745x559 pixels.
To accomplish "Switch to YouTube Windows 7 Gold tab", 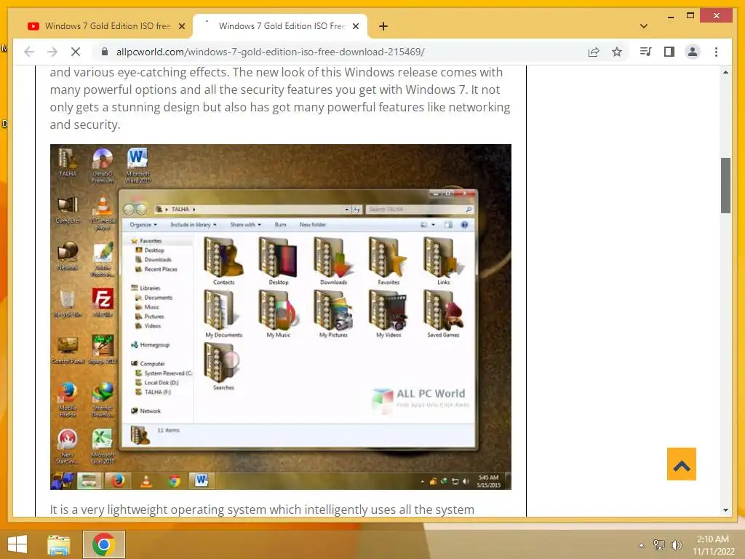I will [x=106, y=26].
